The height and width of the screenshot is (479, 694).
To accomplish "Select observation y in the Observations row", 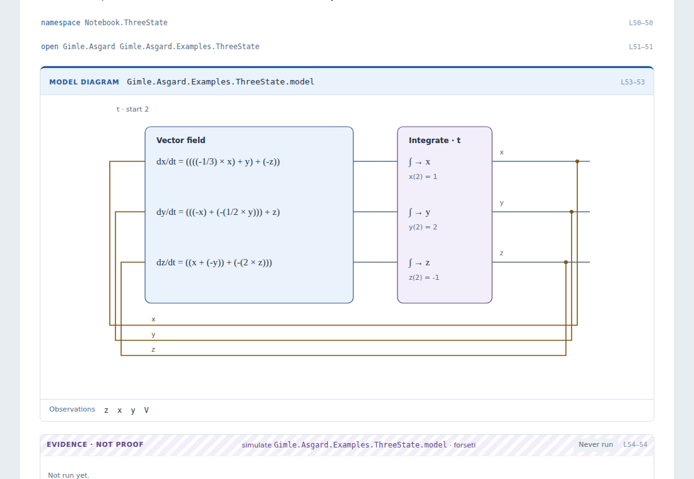I will (x=132, y=411).
